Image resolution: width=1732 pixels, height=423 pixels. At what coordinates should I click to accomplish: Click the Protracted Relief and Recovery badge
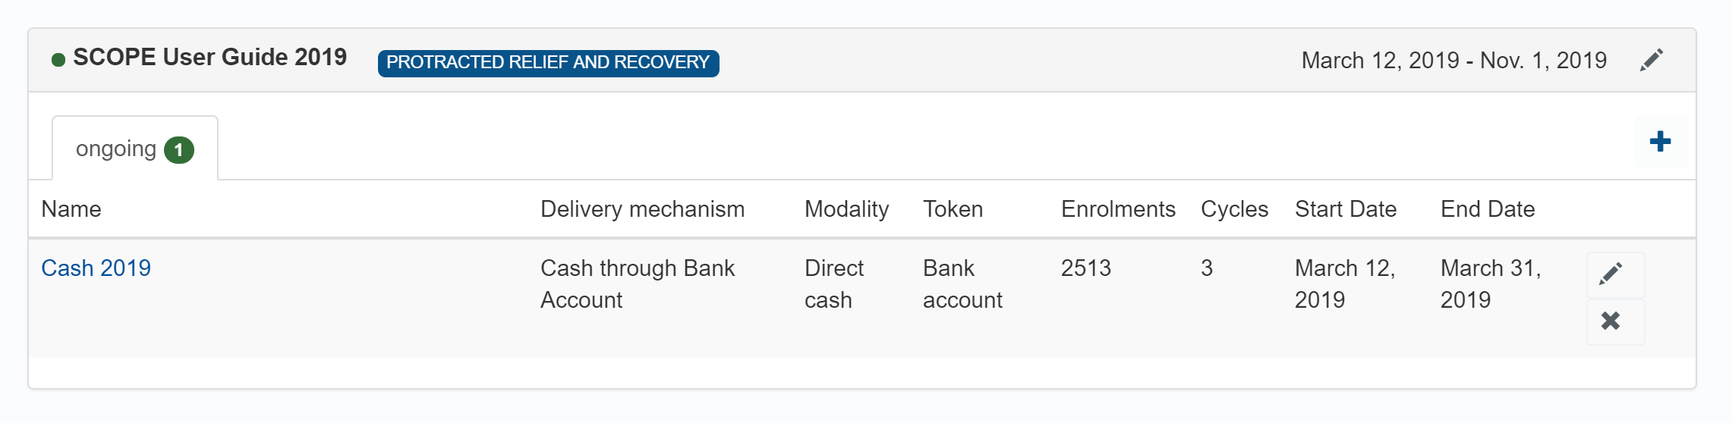coord(548,62)
